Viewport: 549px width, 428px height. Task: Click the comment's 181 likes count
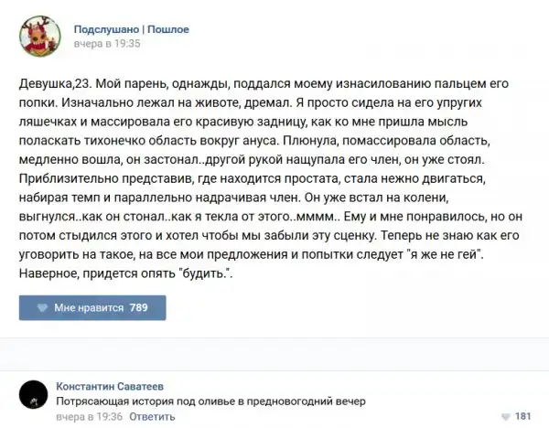[523, 415]
